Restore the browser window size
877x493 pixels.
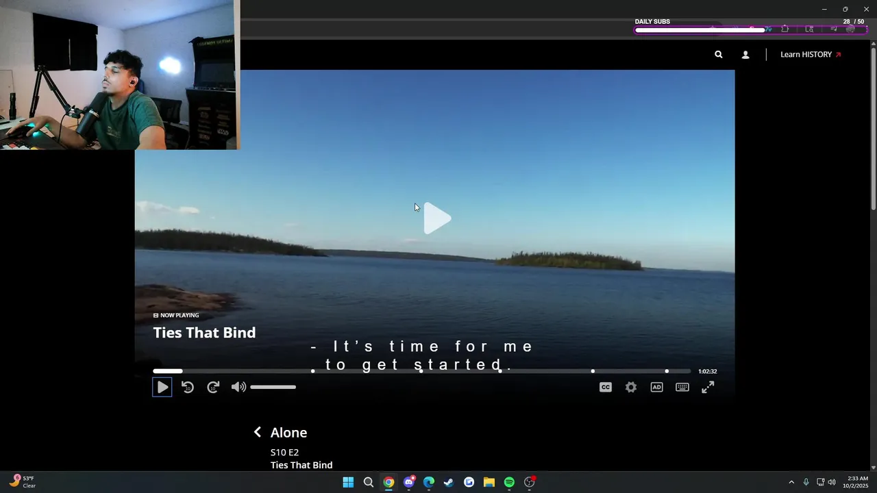pyautogui.click(x=845, y=9)
